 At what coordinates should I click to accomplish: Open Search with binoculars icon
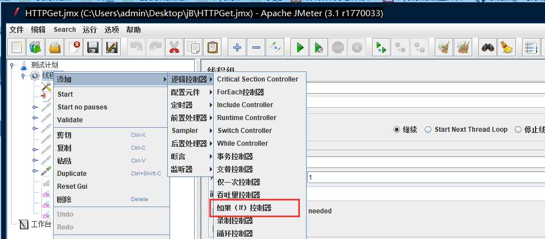click(x=488, y=47)
